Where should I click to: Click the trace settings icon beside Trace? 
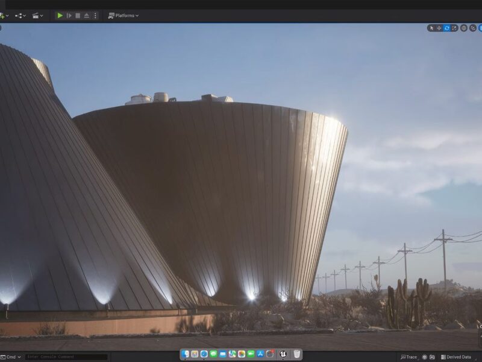point(425,357)
